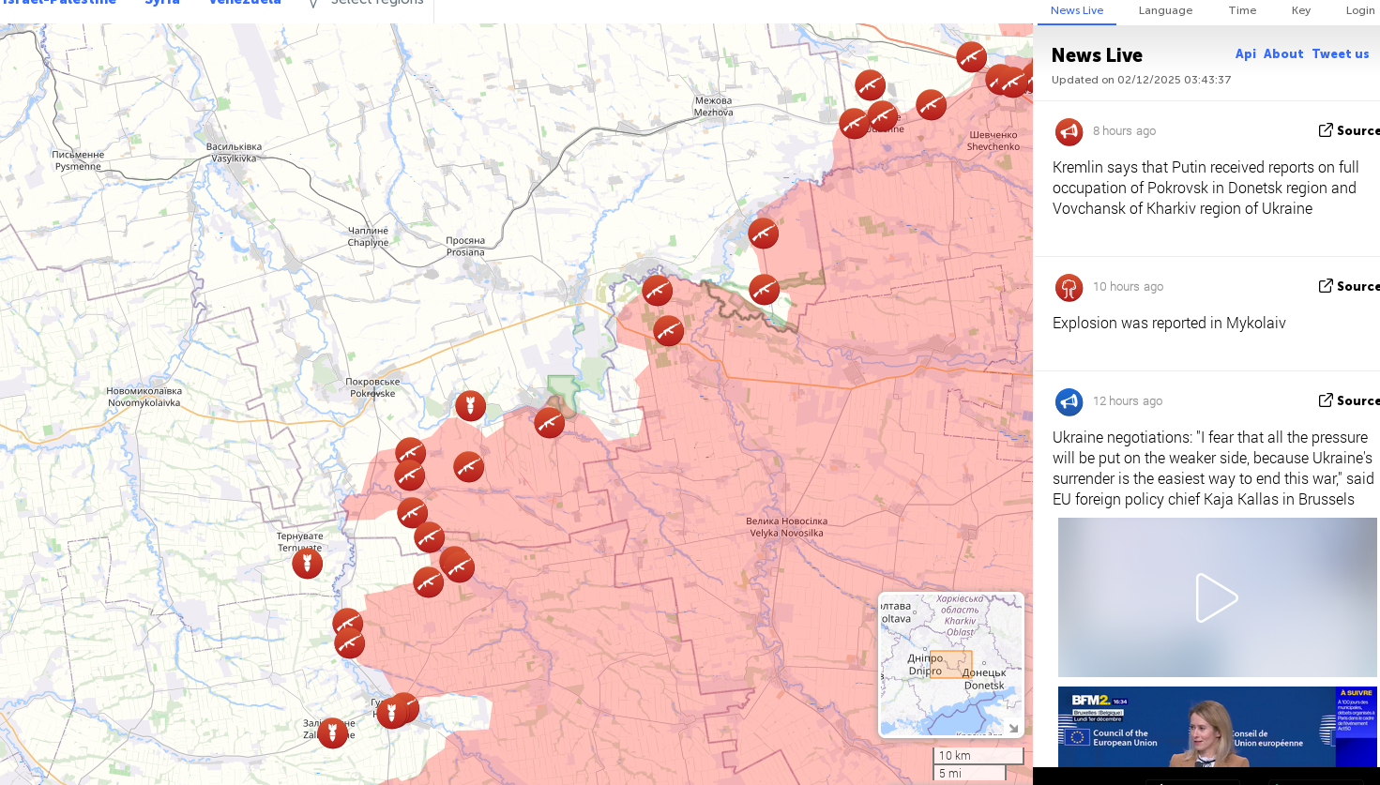
Task: Click the bomb marker east of Pokrovske
Action: (x=470, y=406)
